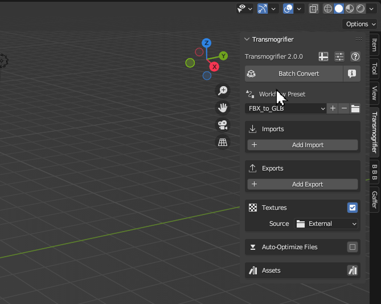Open the textures Source External dropdown

[327, 224]
